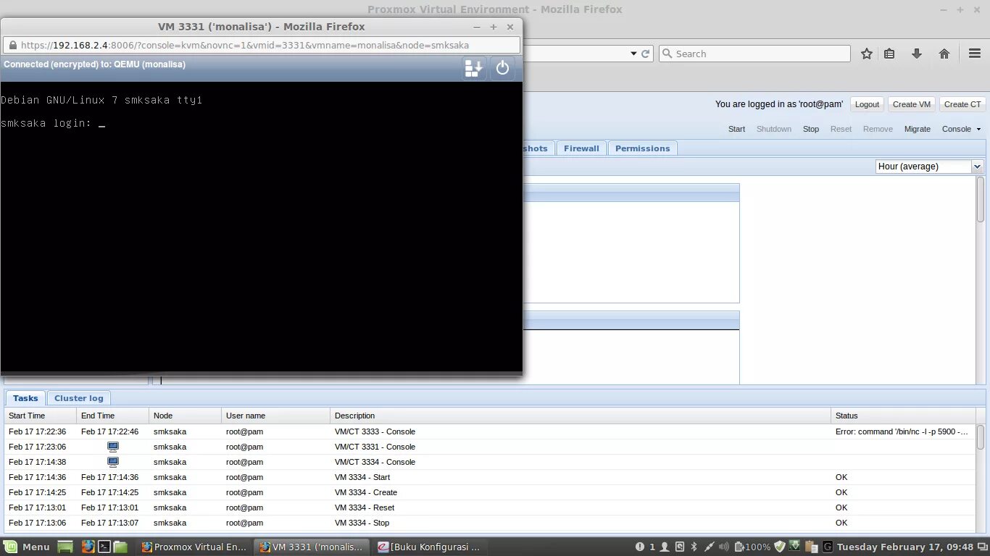This screenshot has height=556, width=990.
Task: Open the file manager panel launcher
Action: click(120, 547)
